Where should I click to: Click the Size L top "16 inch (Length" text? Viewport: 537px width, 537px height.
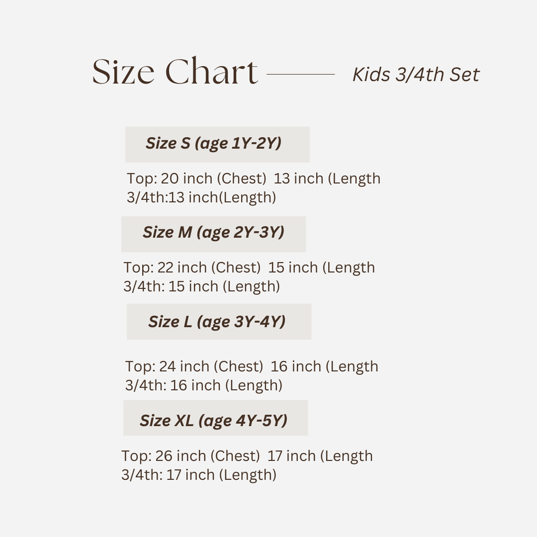pos(324,366)
